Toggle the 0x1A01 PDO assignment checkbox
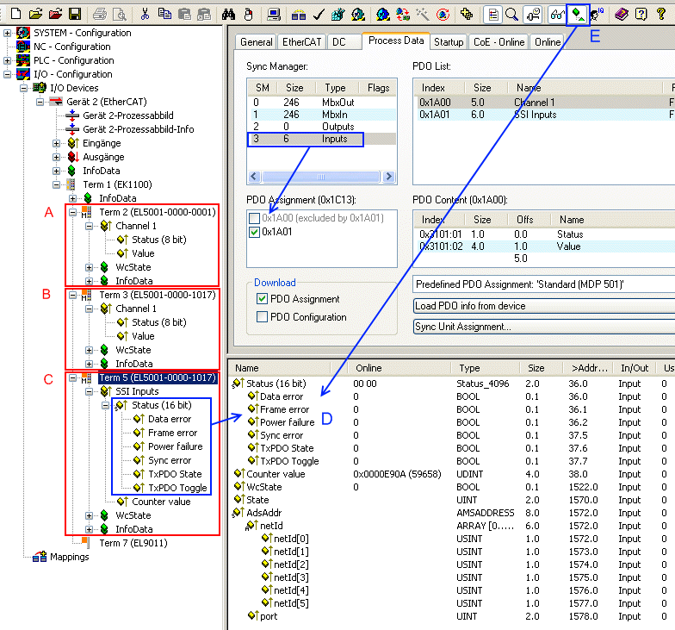 click(x=255, y=232)
